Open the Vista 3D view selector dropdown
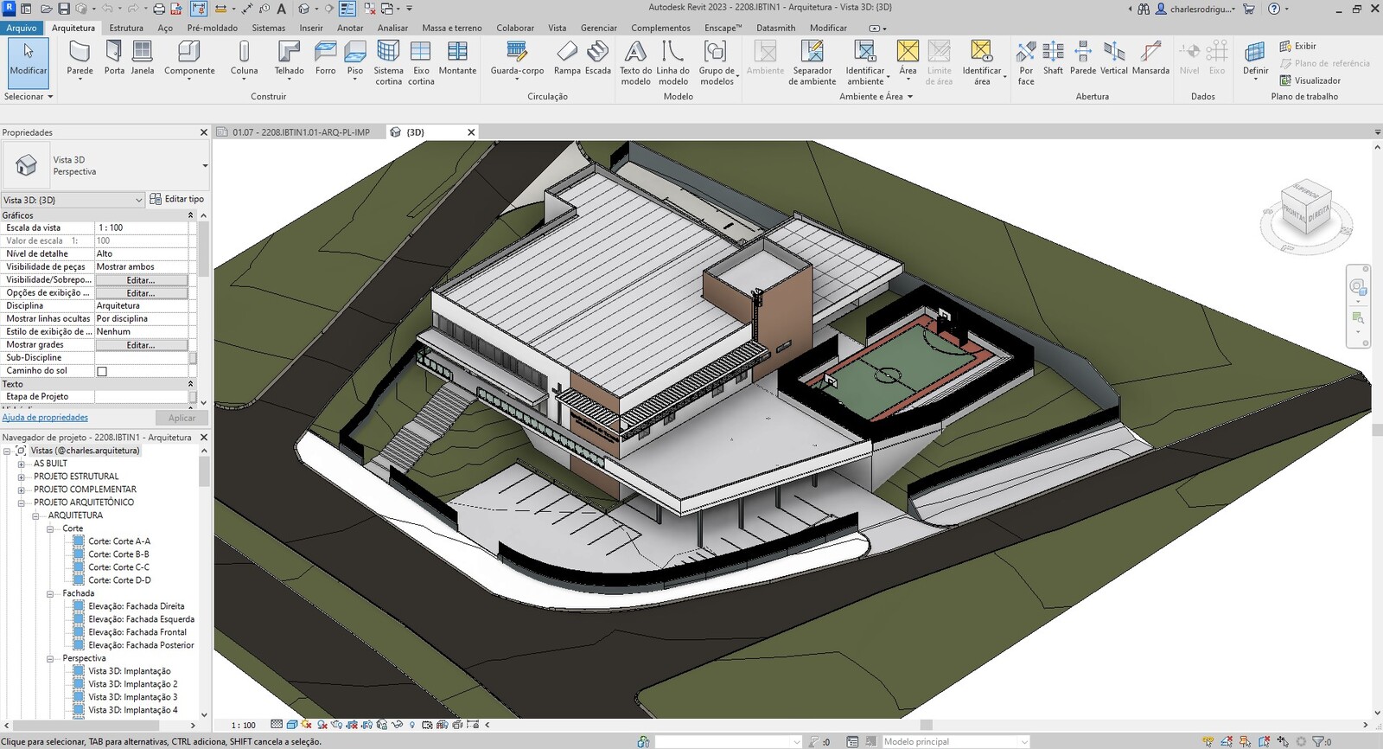The width and height of the screenshot is (1383, 749). pyautogui.click(x=138, y=200)
